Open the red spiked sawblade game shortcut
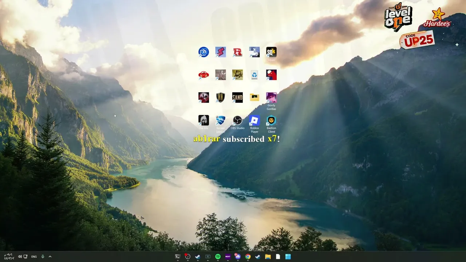Image resolution: width=466 pixels, height=262 pixels. [204, 98]
